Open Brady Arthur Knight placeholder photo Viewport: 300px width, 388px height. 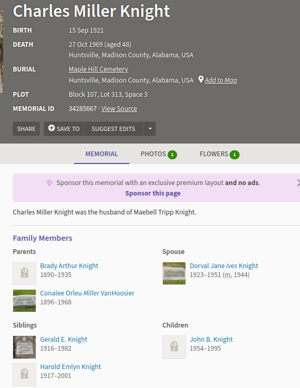point(25,273)
